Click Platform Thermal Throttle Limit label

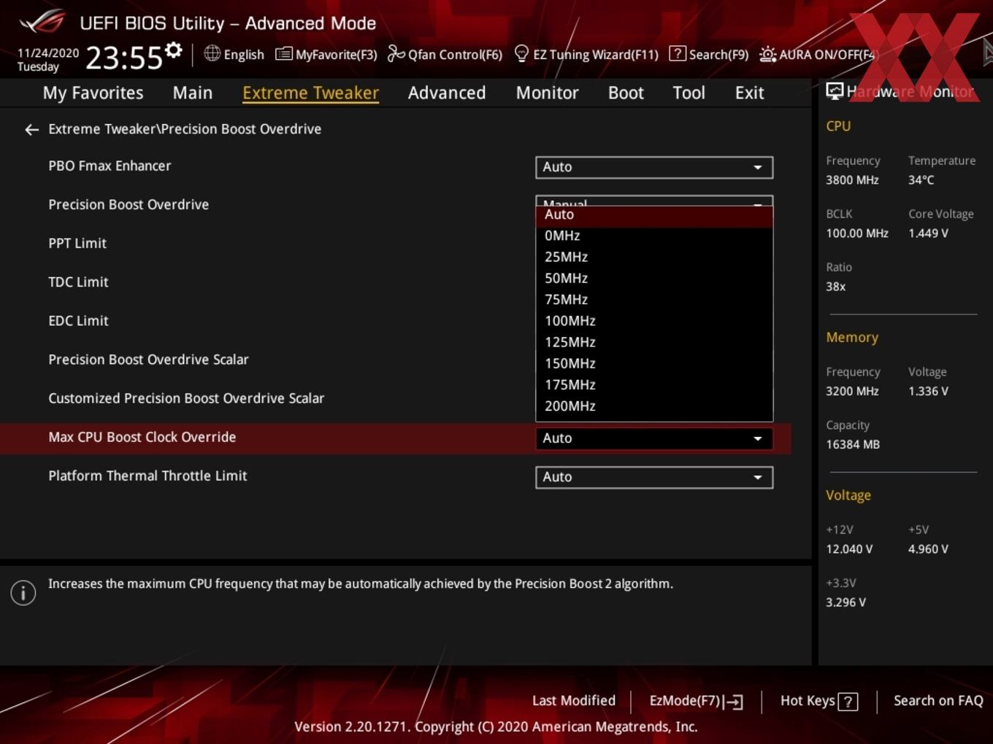click(147, 476)
